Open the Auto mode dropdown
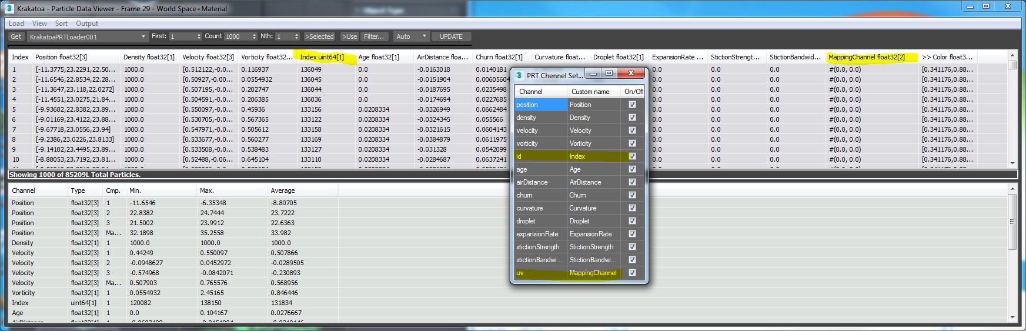1026x331 pixels. [x=412, y=36]
